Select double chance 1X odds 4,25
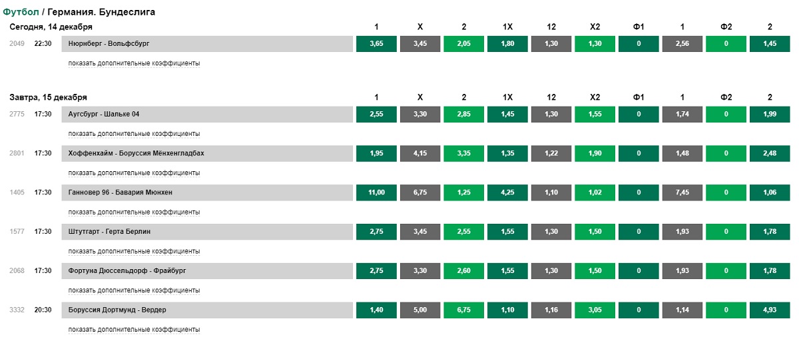The width and height of the screenshot is (799, 339). 507,192
